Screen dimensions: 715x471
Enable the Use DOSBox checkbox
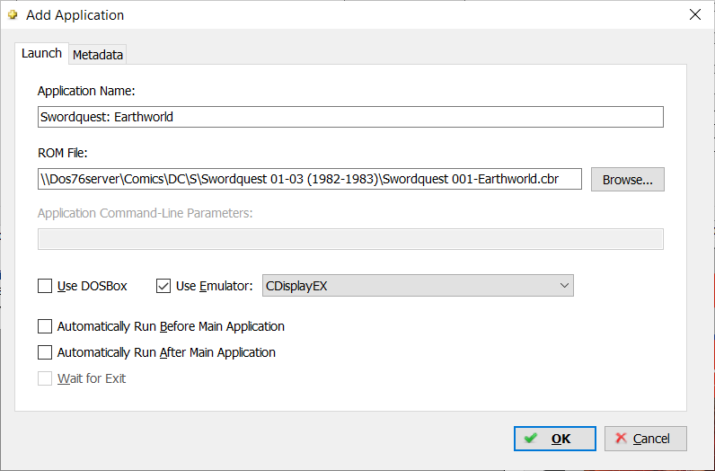pyautogui.click(x=45, y=286)
